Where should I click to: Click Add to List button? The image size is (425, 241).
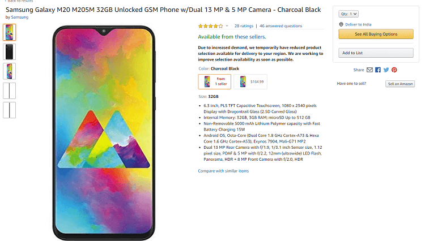coord(376,53)
